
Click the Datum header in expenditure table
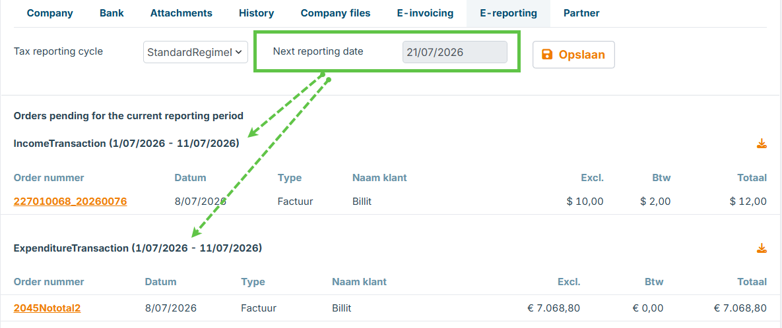(x=160, y=282)
